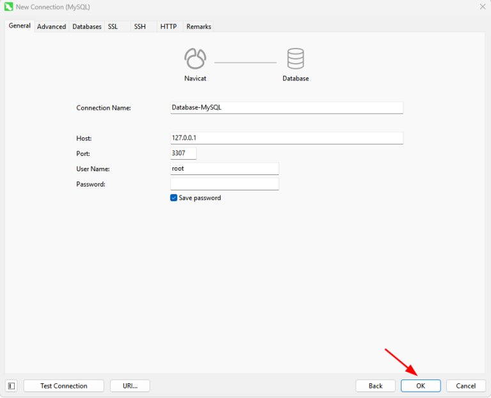Click the Navicat app icon in title bar
This screenshot has width=491, height=398.
pyautogui.click(x=8, y=6)
